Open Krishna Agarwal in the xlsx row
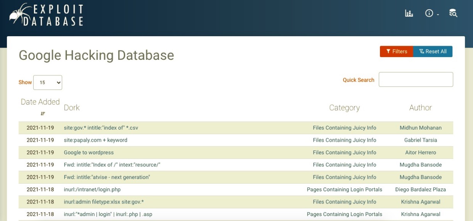The height and width of the screenshot is (221, 473). [x=420, y=202]
